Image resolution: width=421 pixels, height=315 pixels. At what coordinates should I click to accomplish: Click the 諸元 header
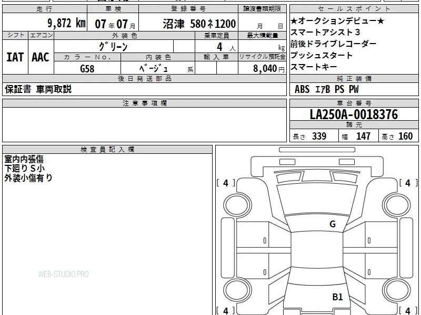[354, 125]
